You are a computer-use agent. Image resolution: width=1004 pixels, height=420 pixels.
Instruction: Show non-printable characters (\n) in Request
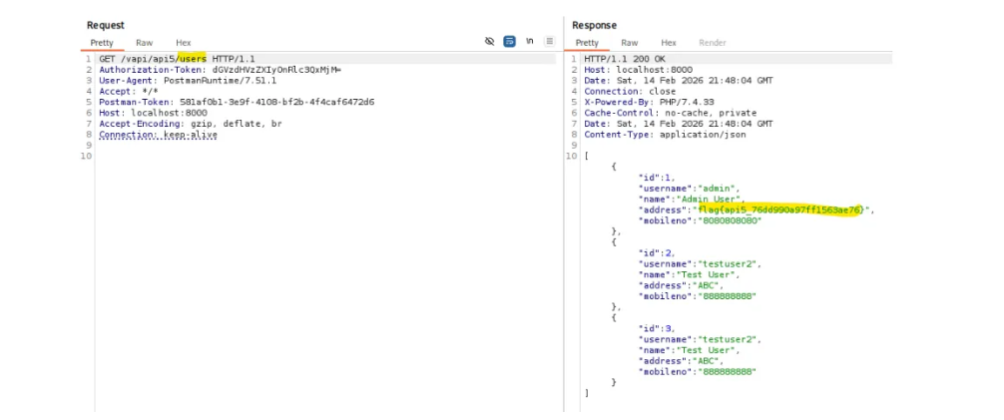click(530, 41)
